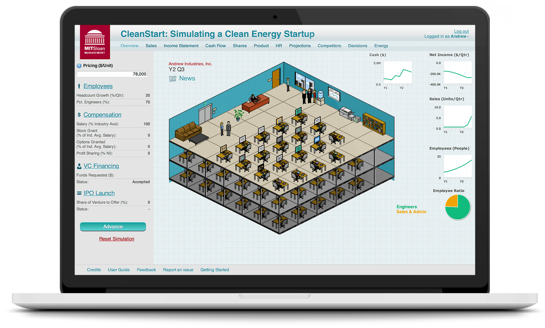Open the User Guide footer link

point(119,270)
